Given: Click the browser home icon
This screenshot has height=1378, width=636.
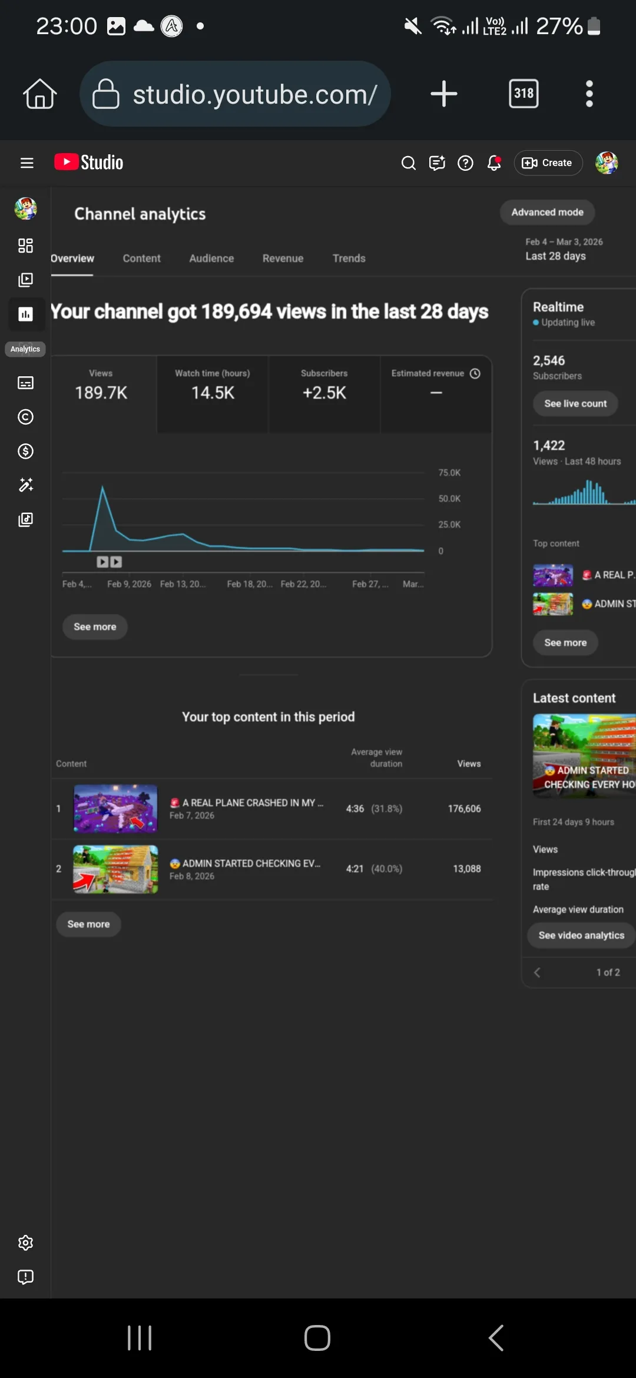Looking at the screenshot, I should 39,94.
